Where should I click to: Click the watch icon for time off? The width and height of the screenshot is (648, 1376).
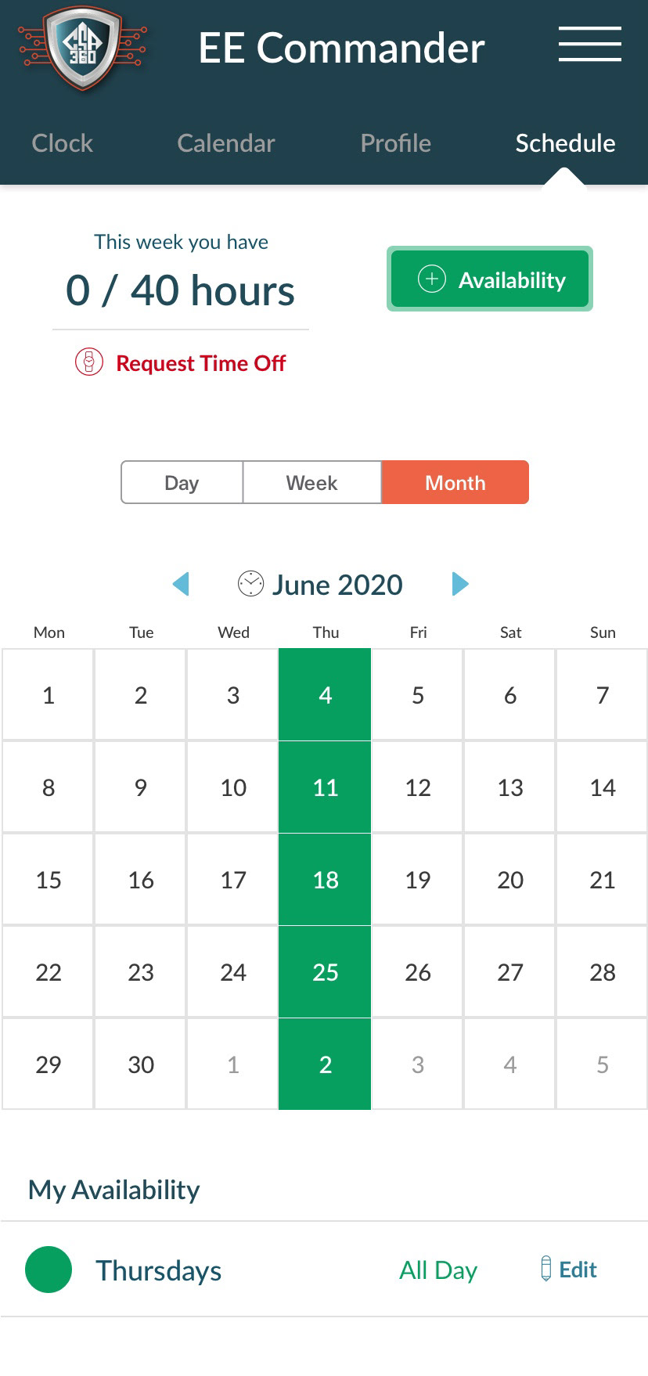coord(89,362)
